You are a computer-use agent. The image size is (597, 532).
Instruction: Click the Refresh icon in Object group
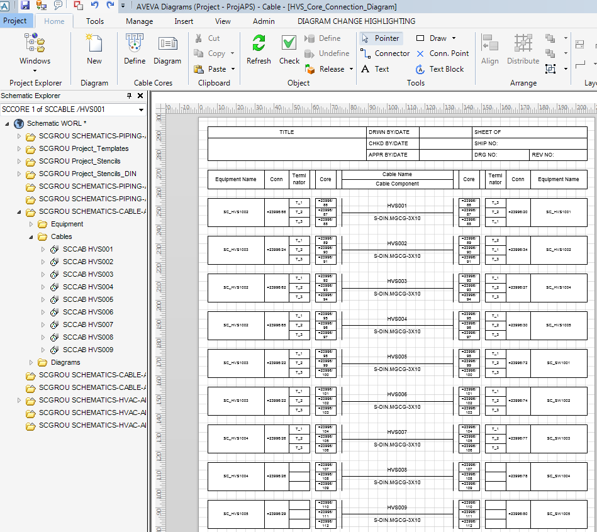pyautogui.click(x=259, y=50)
